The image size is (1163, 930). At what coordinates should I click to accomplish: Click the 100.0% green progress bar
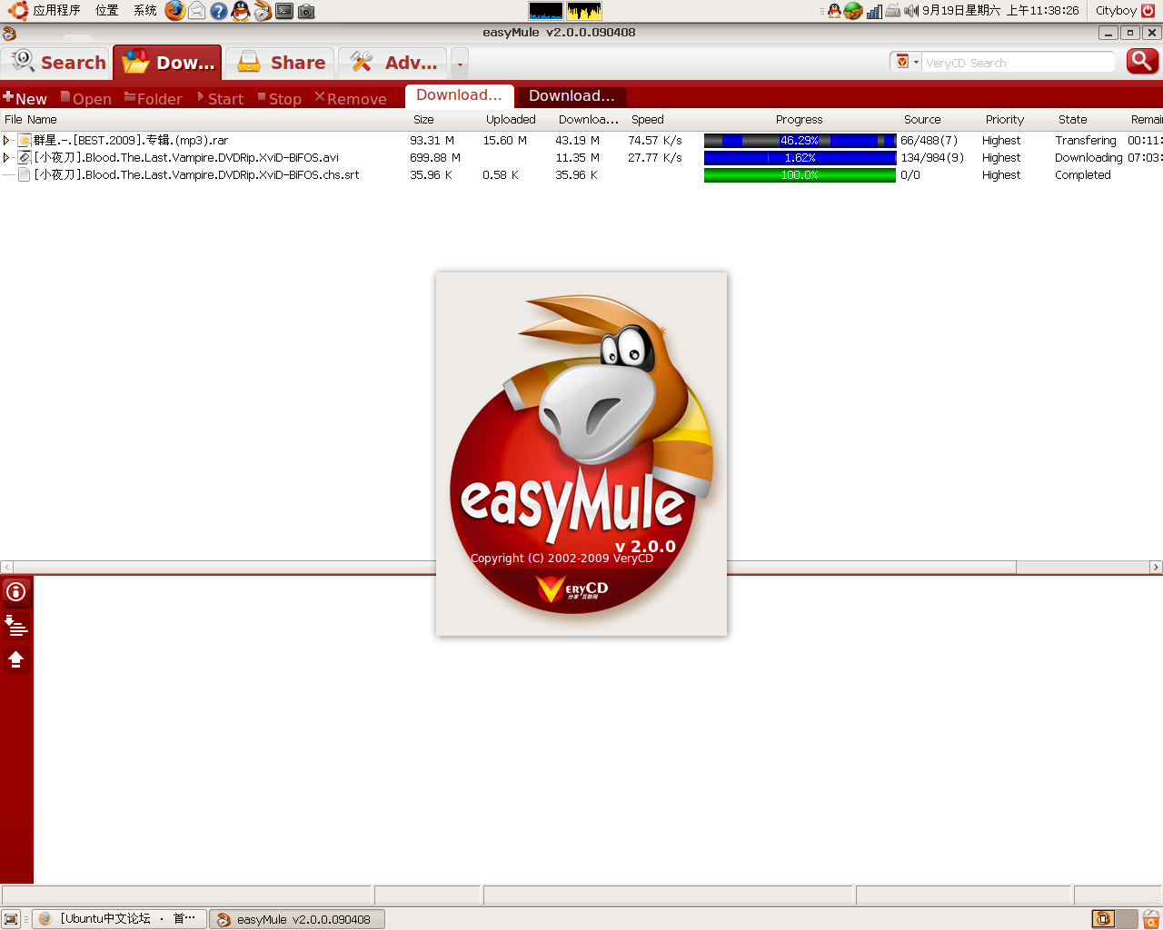(800, 175)
